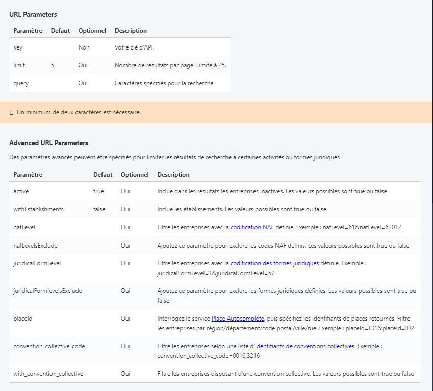The height and width of the screenshot is (391, 433).
Task: Click the active parameter name
Action: 22,191
